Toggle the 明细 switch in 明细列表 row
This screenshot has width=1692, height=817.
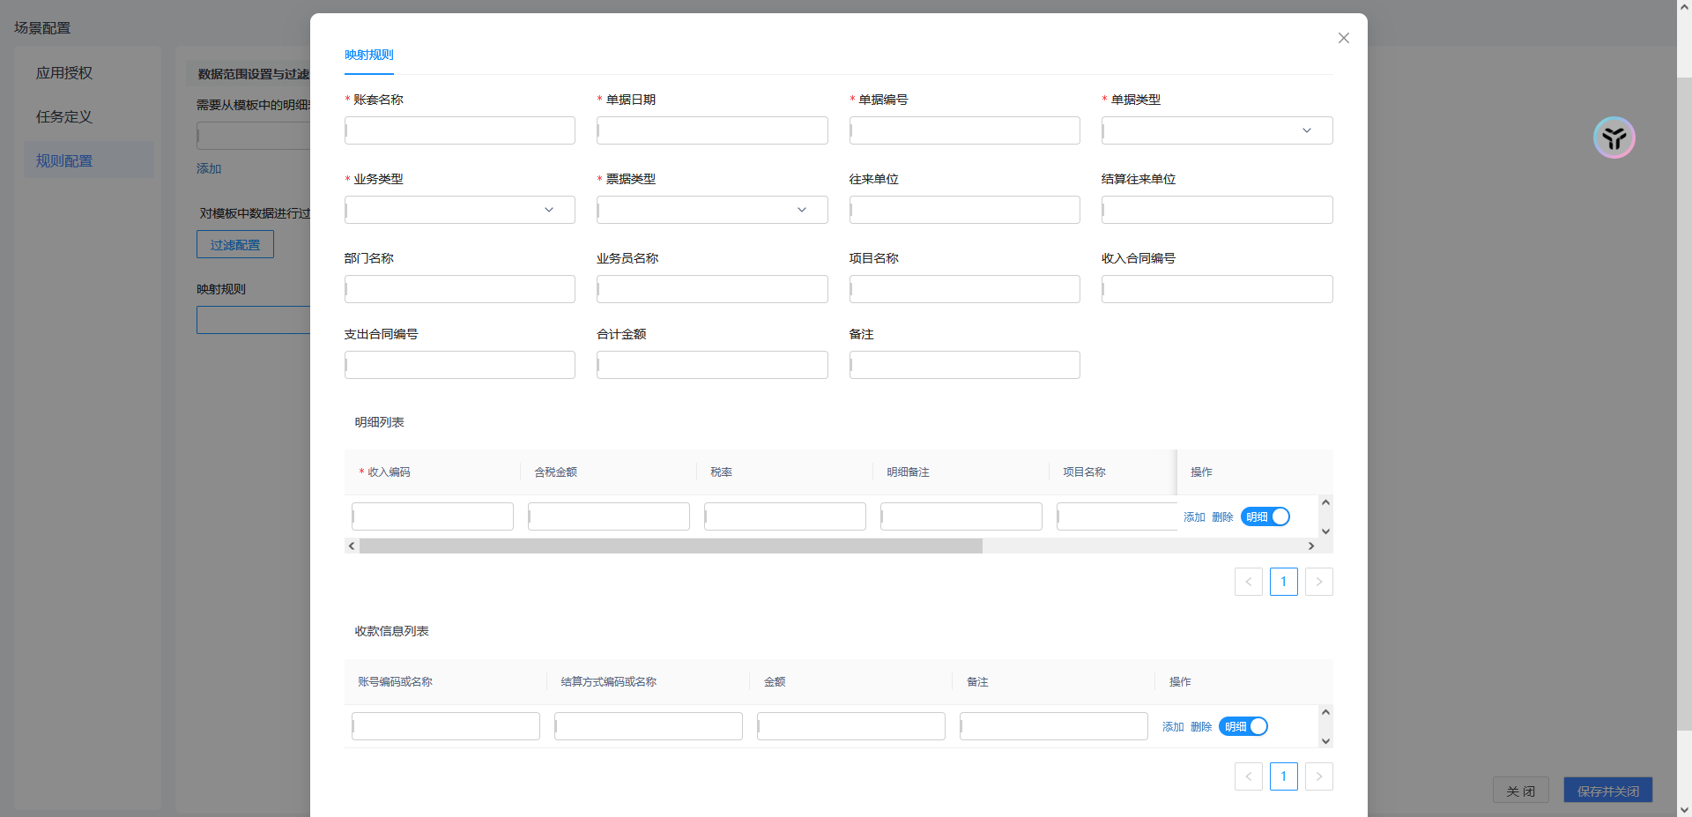click(x=1265, y=516)
